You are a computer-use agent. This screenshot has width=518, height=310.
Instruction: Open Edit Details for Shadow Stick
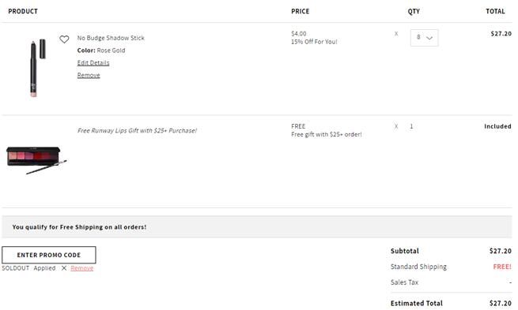(93, 63)
